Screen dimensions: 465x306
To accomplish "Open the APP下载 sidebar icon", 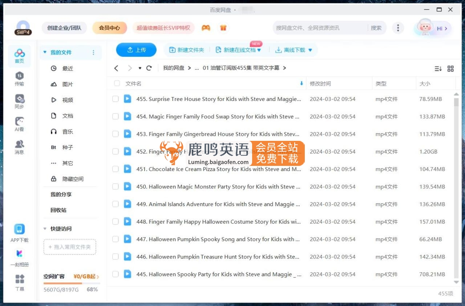I will point(20,233).
